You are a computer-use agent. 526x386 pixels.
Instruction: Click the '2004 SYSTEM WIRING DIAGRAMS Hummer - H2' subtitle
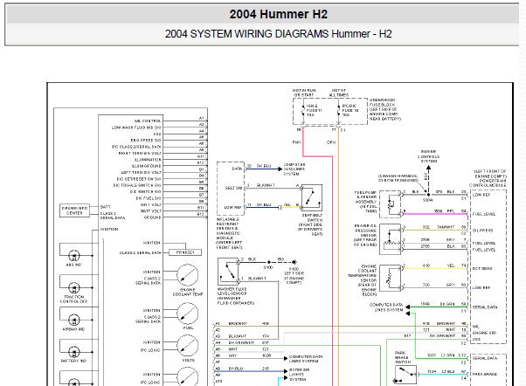point(278,34)
